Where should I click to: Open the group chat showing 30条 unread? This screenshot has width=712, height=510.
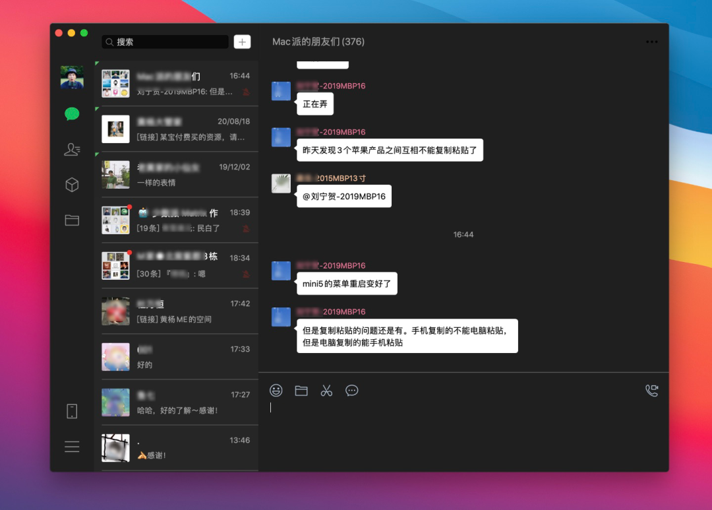(177, 265)
